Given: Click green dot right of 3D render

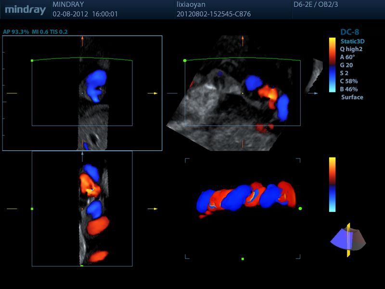Looking at the screenshot, I should pos(300,209).
